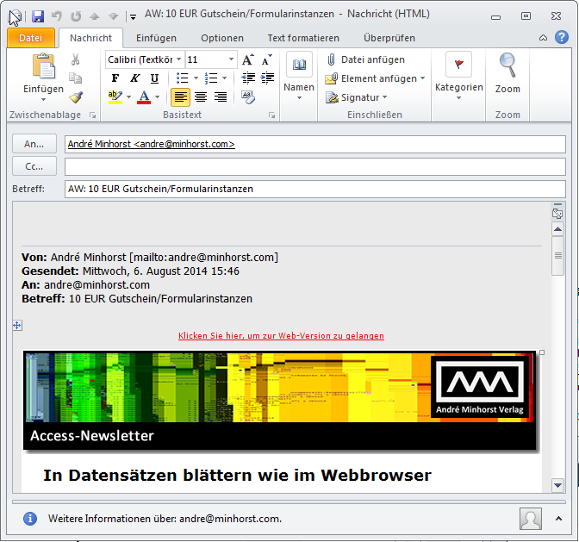
Task: Increase the paragraph indent
Action: (267, 78)
